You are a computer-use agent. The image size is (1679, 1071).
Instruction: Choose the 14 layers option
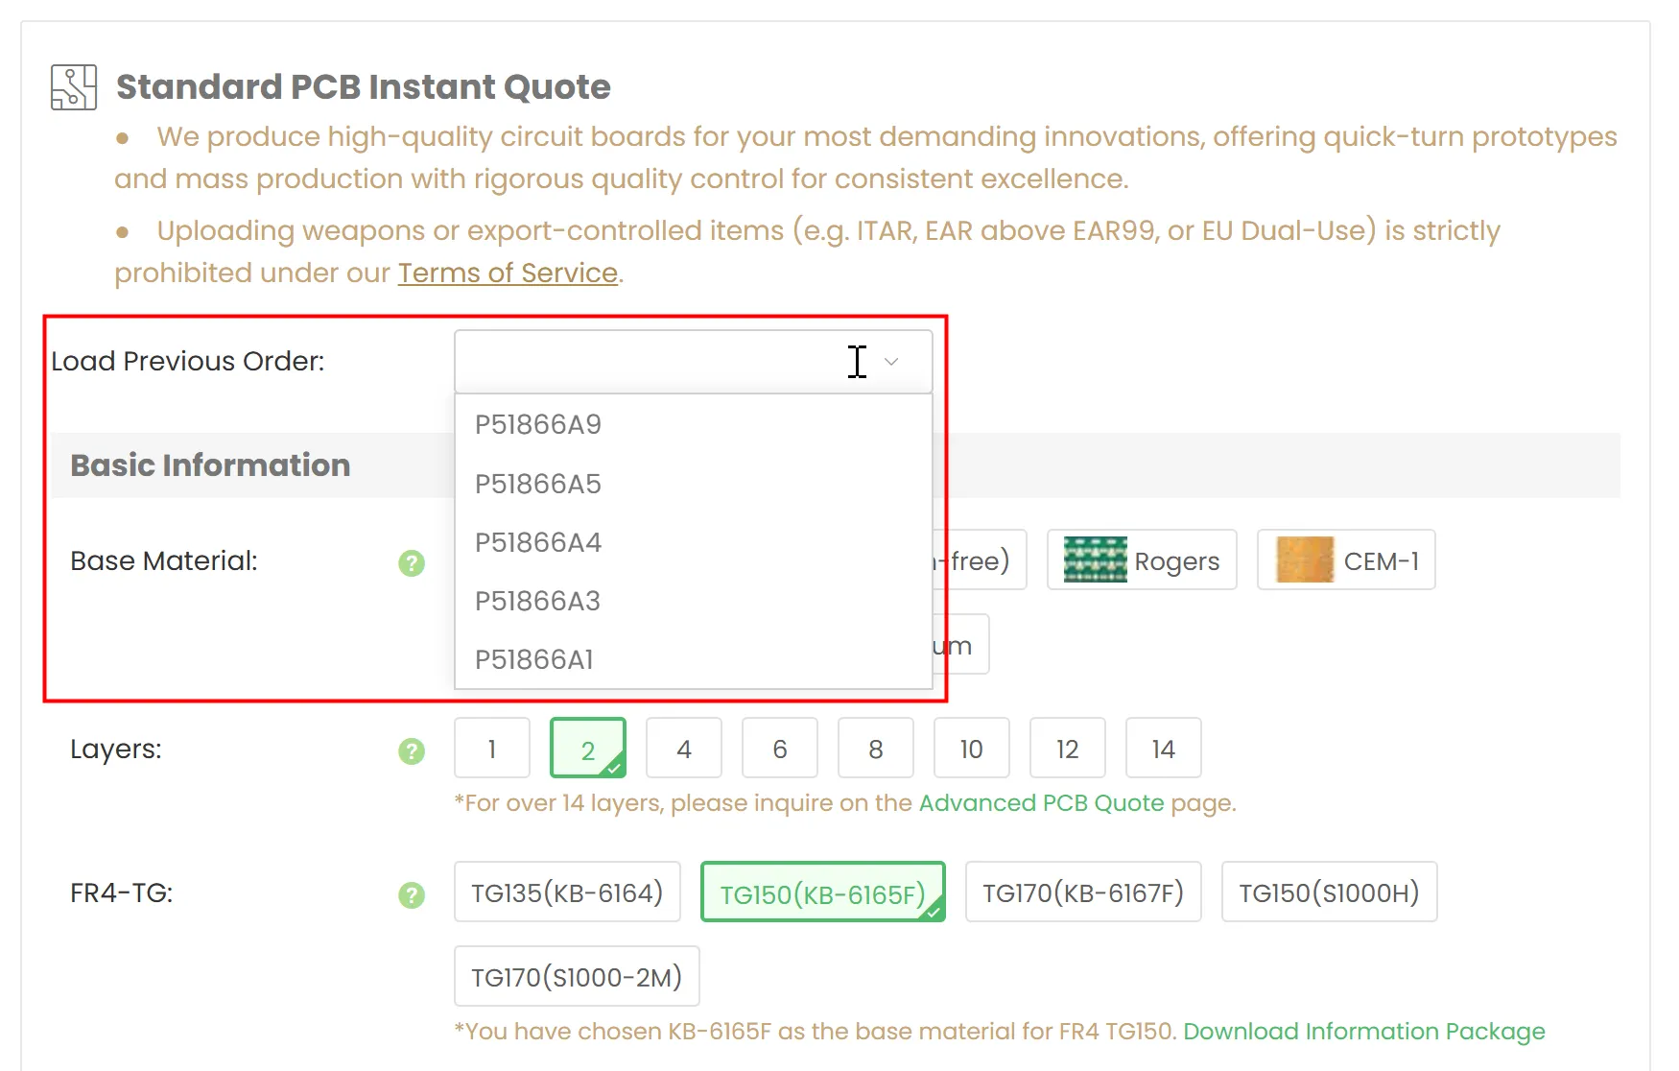coord(1163,749)
